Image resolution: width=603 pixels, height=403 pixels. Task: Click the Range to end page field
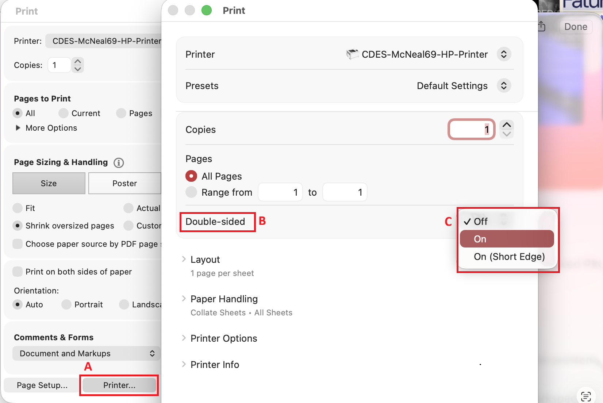coord(345,192)
